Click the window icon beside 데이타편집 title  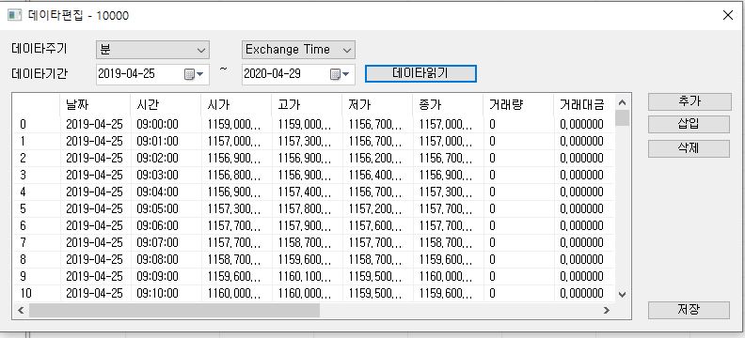15,15
